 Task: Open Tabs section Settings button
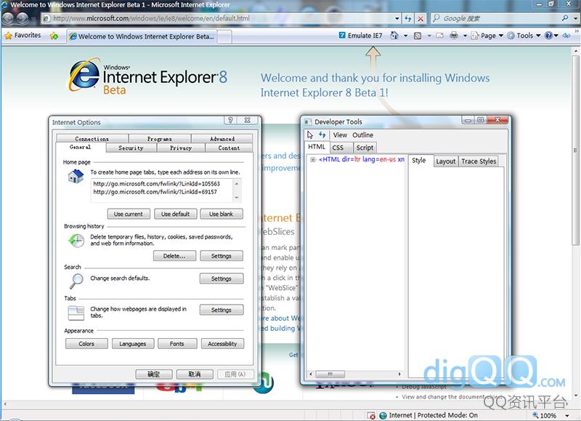point(222,310)
